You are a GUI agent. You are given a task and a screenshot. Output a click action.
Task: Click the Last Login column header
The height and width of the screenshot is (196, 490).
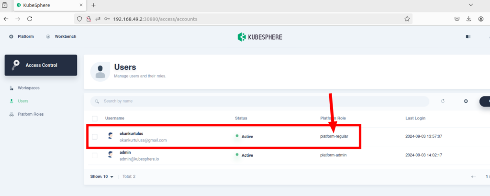coord(415,118)
